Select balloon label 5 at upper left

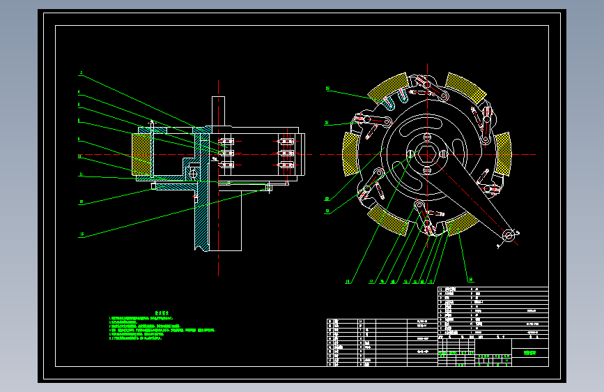coord(81,73)
